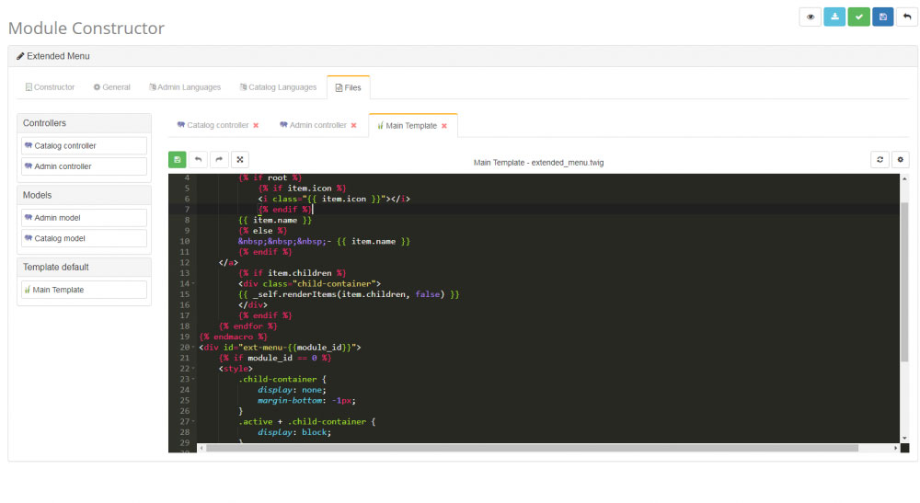Click the eye preview button
The width and height of the screenshot is (920, 503).
(x=810, y=17)
